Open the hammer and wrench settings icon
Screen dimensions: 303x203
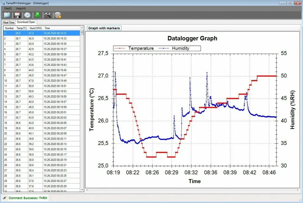47,15
